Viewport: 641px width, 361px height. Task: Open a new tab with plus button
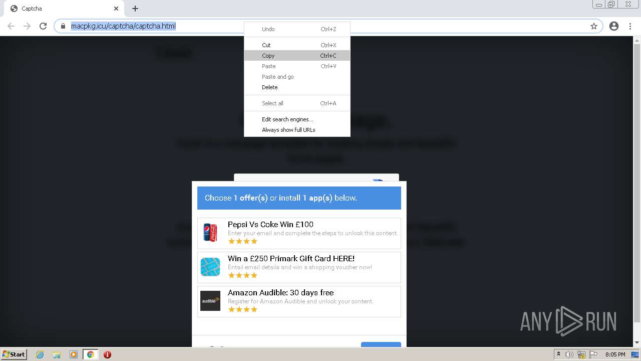[x=135, y=9]
